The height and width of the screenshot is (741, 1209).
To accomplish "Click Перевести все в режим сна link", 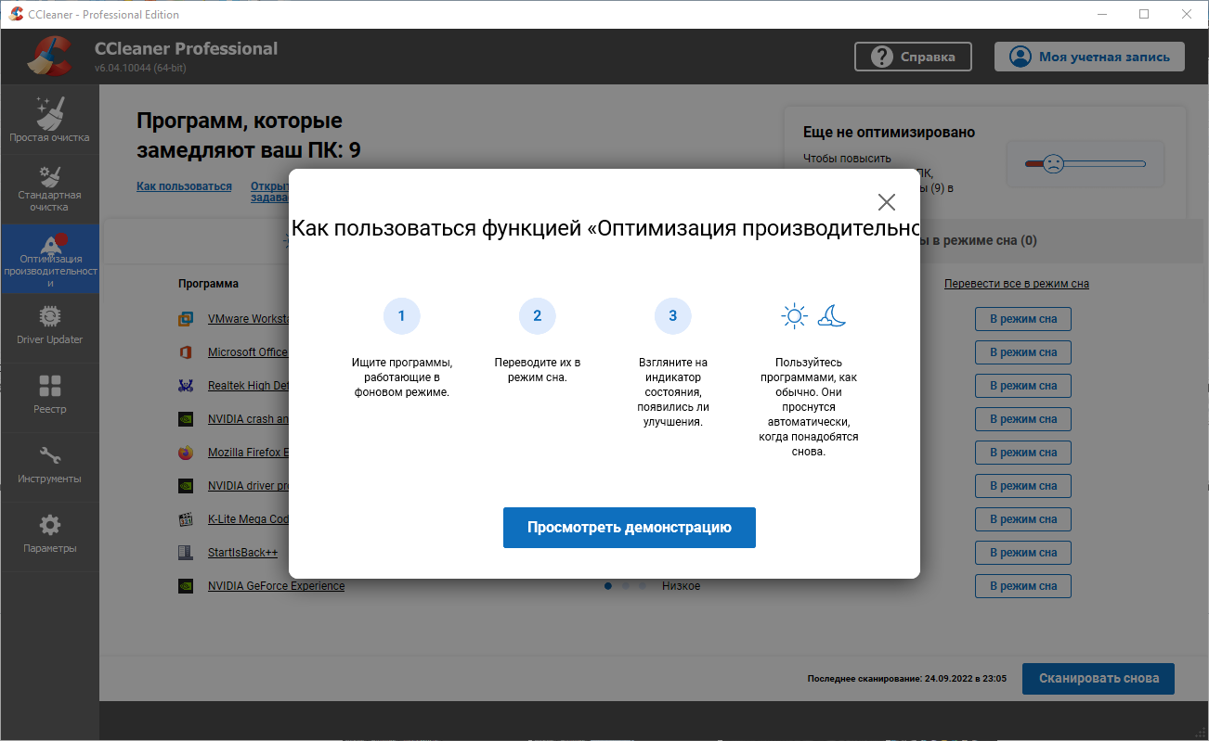I will (1016, 284).
